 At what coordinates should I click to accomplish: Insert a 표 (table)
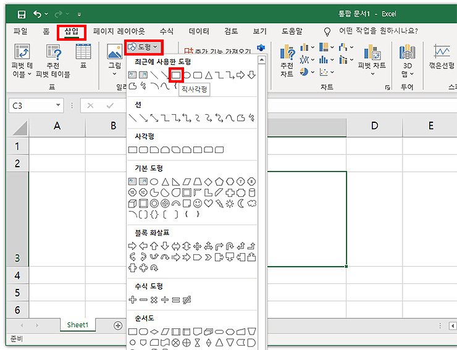click(x=83, y=56)
